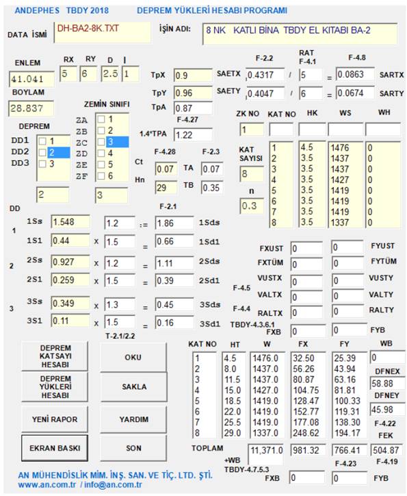Click 1Sds result field 1.86
Image resolution: width=407 pixels, height=496 pixels.
[174, 223]
